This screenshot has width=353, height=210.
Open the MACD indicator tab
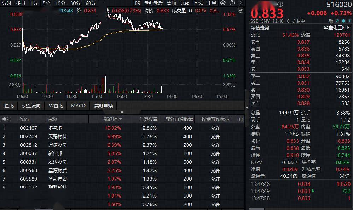point(78,106)
